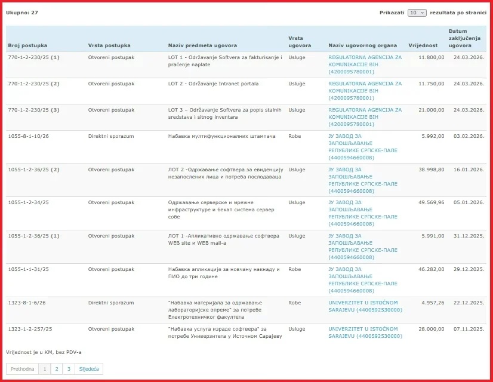Open REGULATORNA AGENCIJA link for LOT 2 row
Screen dimensions: 493x382
coord(365,91)
